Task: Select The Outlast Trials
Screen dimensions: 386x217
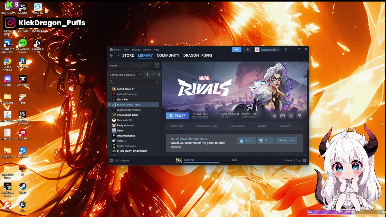Action: click(x=134, y=115)
